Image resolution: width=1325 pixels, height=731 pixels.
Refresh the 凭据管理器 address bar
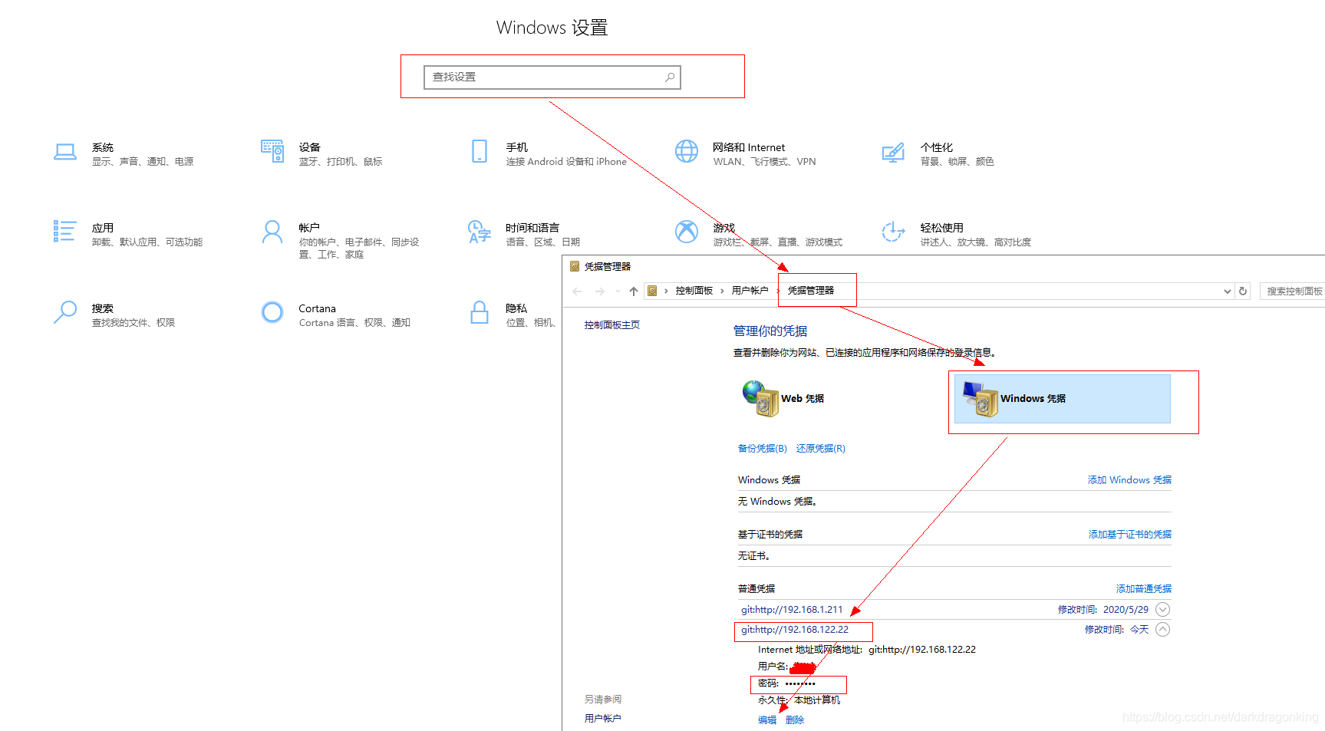pos(1243,291)
